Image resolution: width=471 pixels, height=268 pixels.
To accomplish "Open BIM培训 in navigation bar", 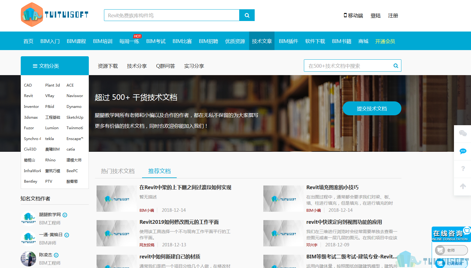I will (102, 41).
